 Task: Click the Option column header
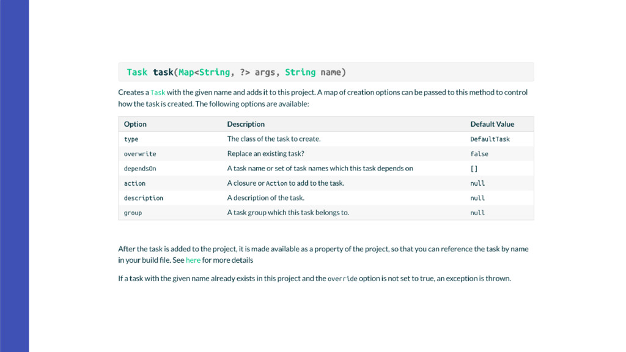click(x=135, y=124)
